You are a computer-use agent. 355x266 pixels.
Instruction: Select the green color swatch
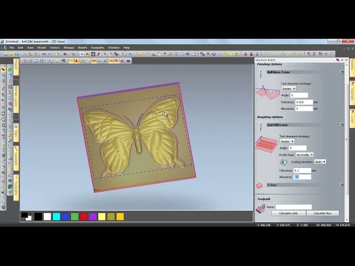pos(74,217)
